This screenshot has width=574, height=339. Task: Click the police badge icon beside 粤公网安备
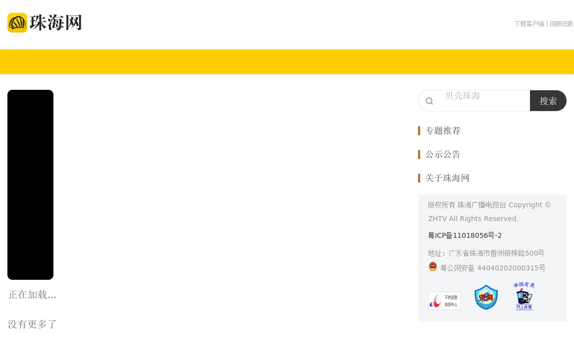pos(433,267)
